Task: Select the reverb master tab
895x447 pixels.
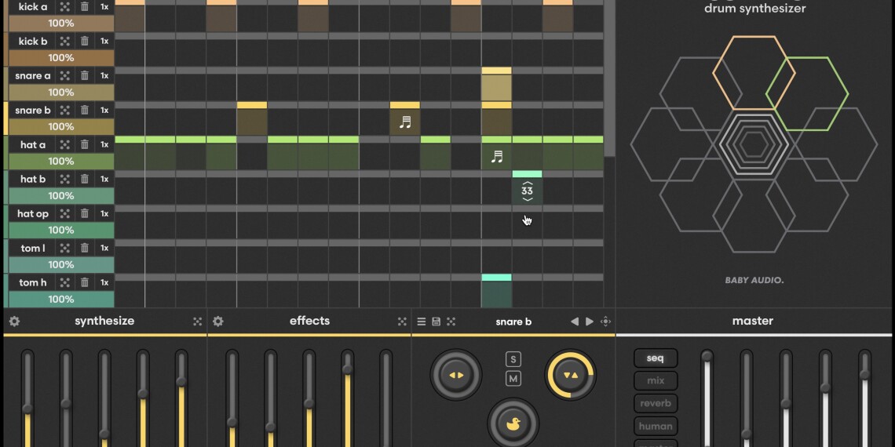Action: (x=656, y=404)
